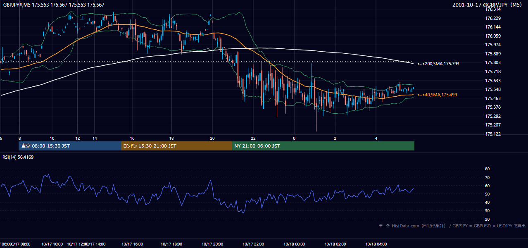Click price axis value 176.059

(493, 36)
